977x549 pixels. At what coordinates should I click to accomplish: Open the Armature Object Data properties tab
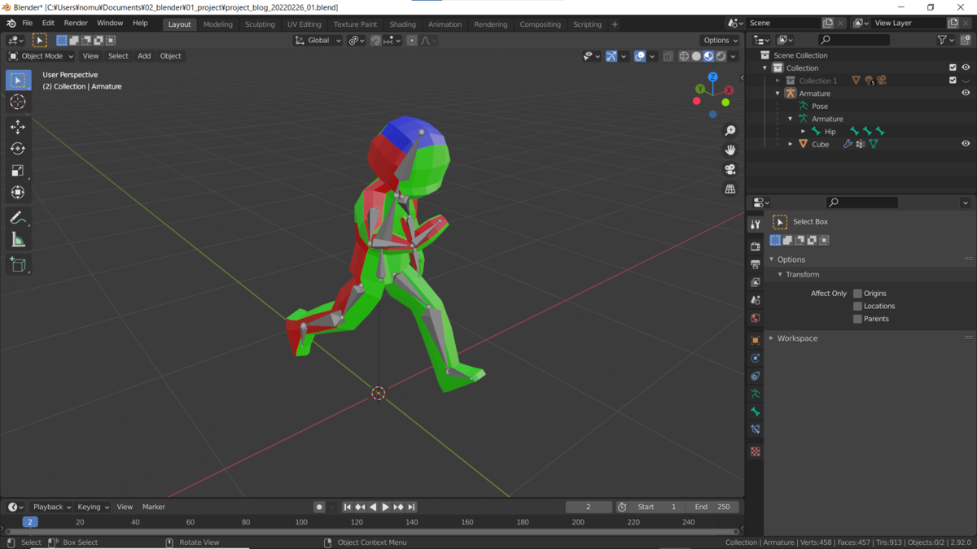click(x=756, y=394)
